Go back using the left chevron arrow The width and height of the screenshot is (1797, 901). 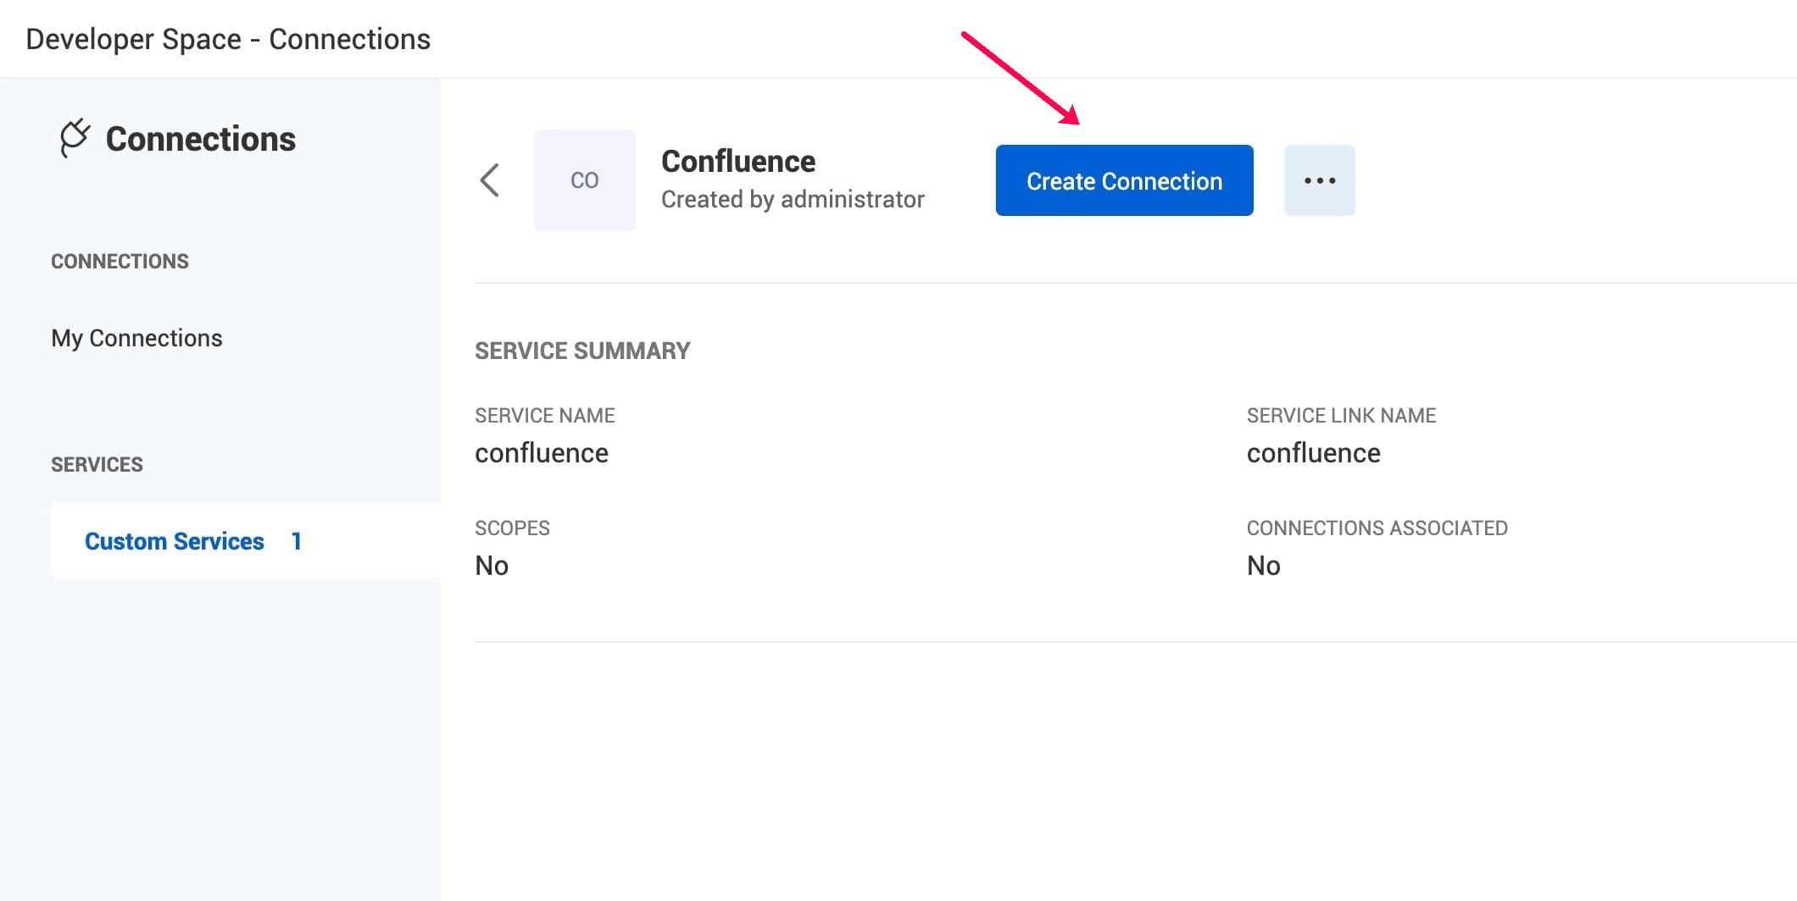(490, 180)
